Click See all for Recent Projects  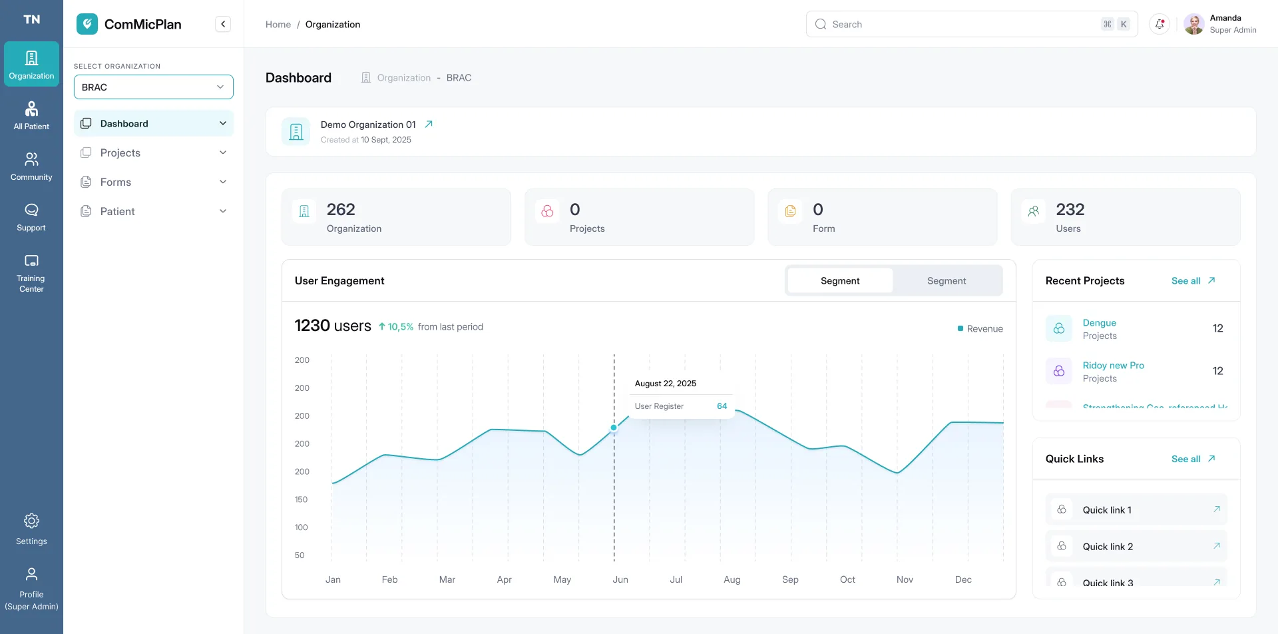click(1193, 281)
